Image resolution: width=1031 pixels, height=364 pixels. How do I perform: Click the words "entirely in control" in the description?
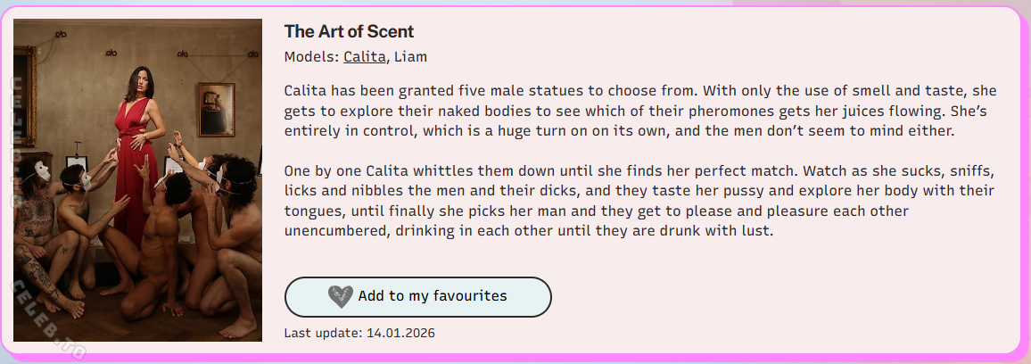point(346,131)
